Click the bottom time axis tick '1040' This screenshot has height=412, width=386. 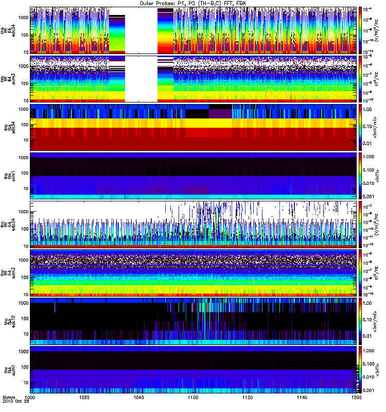pos(138,397)
